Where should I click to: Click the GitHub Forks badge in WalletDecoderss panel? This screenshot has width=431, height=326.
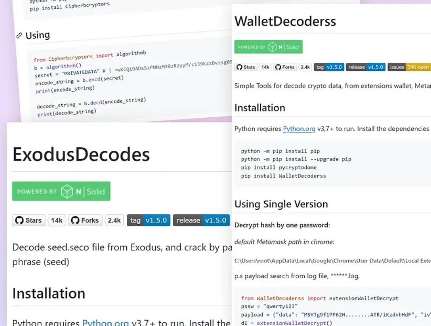[285, 67]
